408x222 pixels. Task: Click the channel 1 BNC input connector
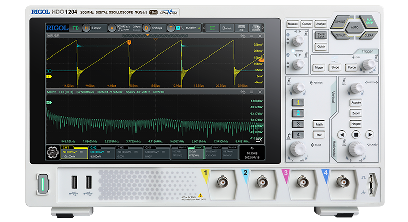(223, 182)
